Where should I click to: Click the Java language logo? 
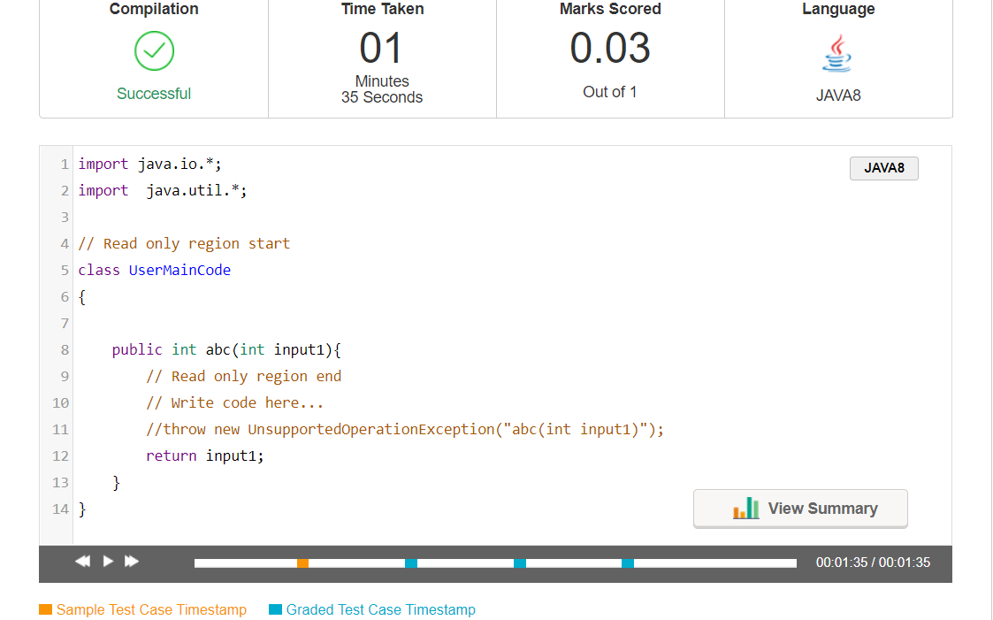(x=836, y=53)
